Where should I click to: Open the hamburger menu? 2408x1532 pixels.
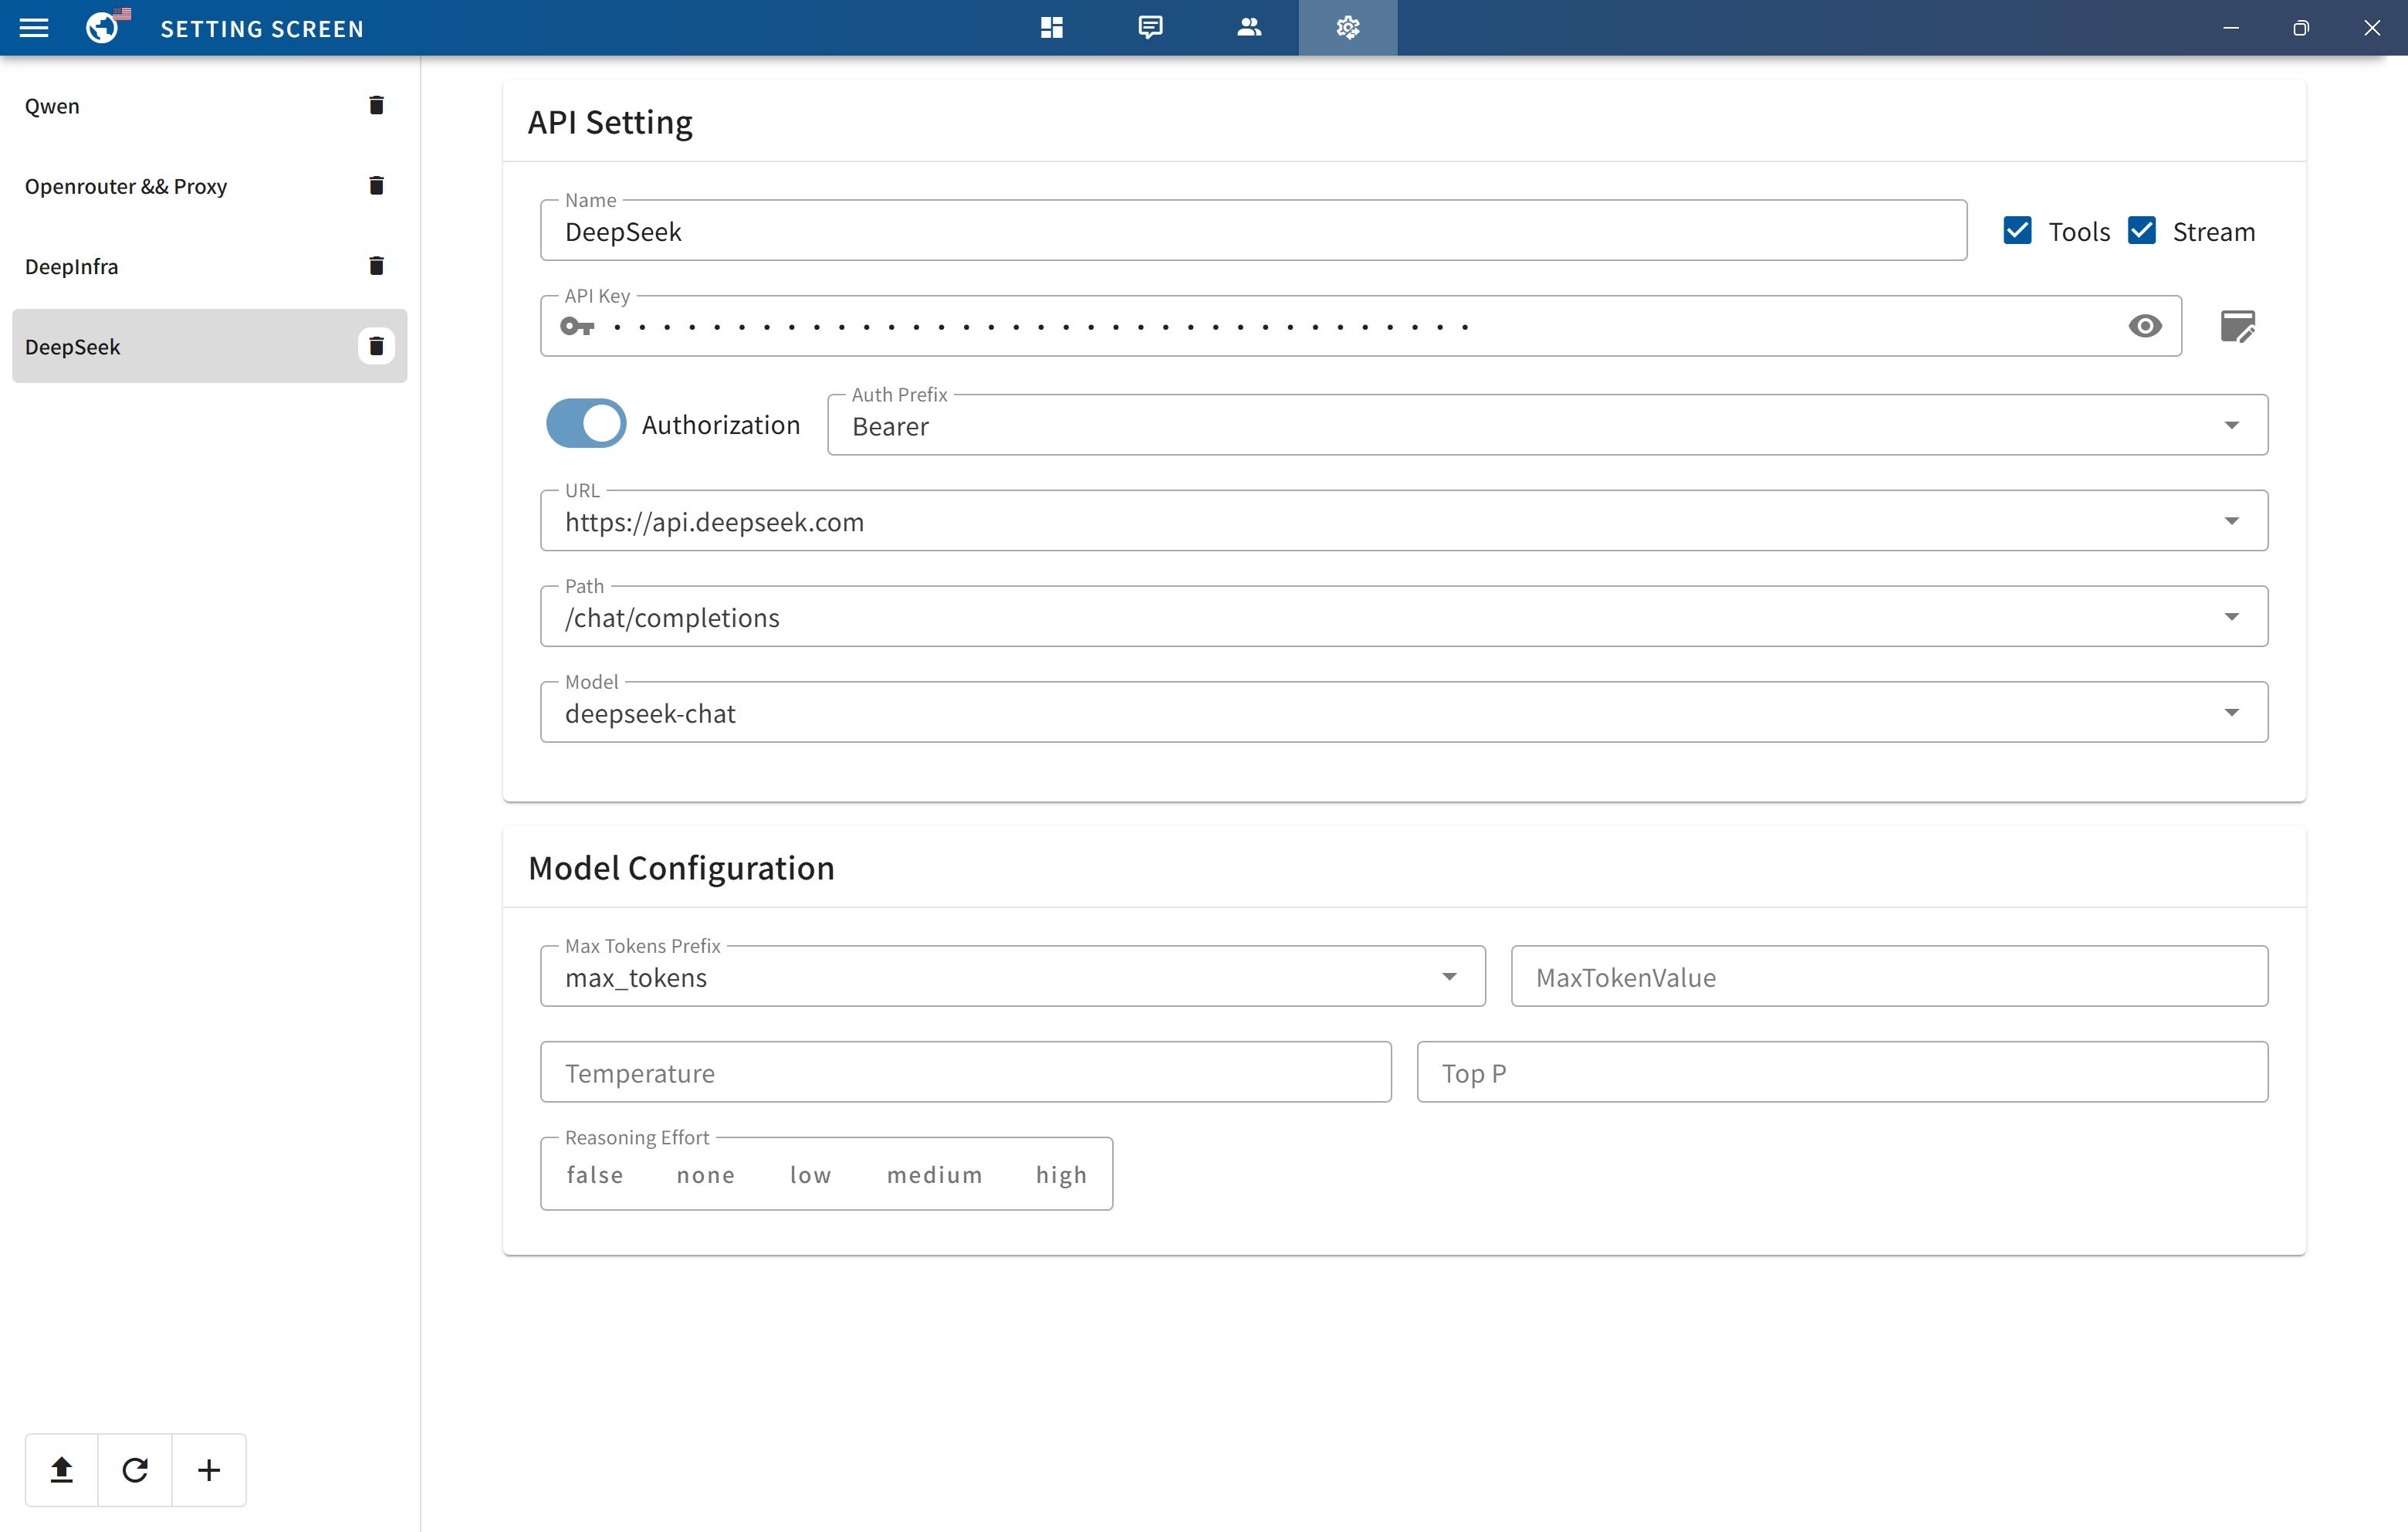(34, 28)
